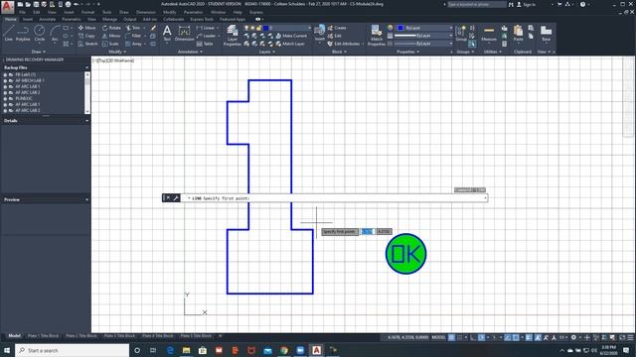Viewport: 636px width, 357px height.
Task: Expand the Layers panel dropdown
Action: point(267,52)
